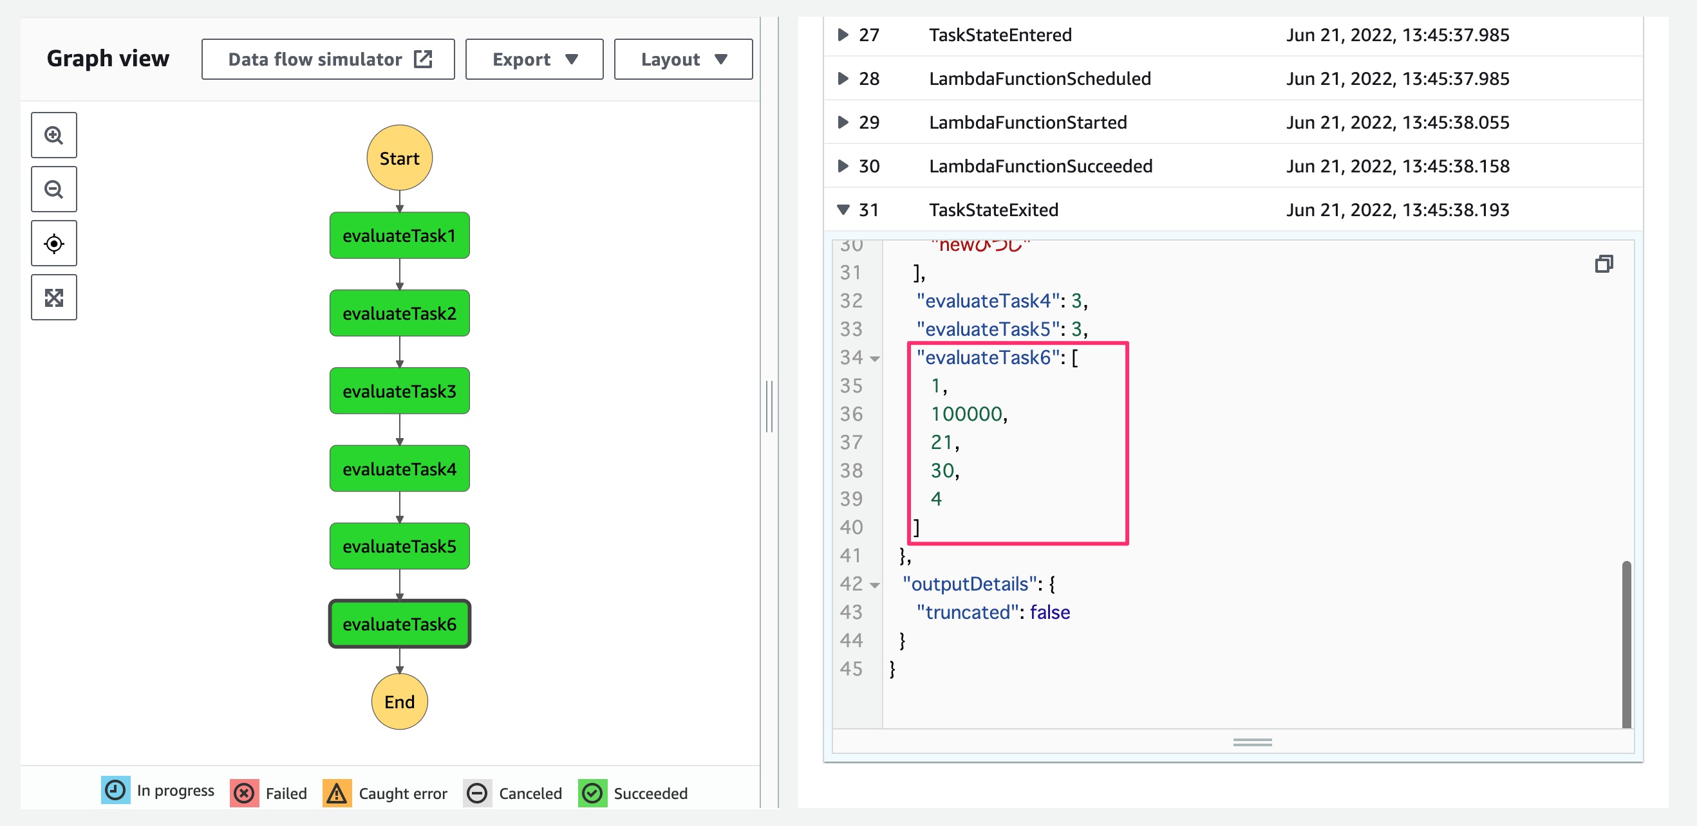Viewport: 1697px width, 826px height.
Task: Copy the event JSON with the copy icon
Action: [x=1604, y=264]
